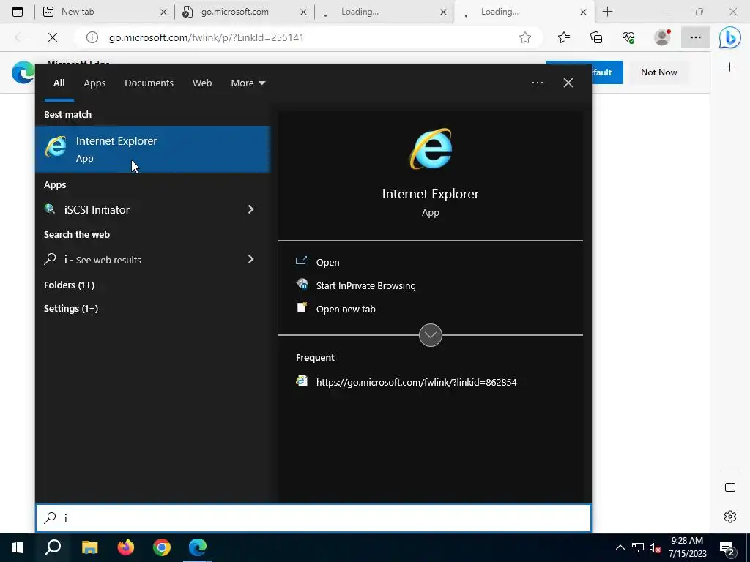Click the network status tray icon
The width and height of the screenshot is (750, 562).
(638, 547)
